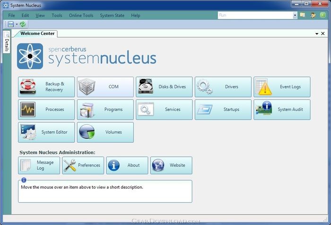Open the Disks & Drives tile
Screen dimensions: 331x225
pos(164,87)
